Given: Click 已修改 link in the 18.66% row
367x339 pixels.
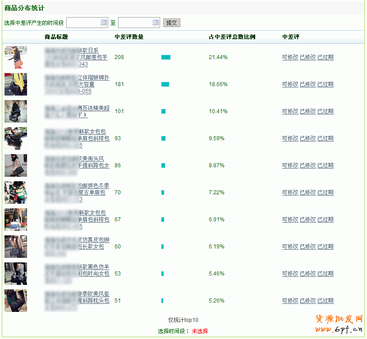Looking at the screenshot, I should 308,84.
